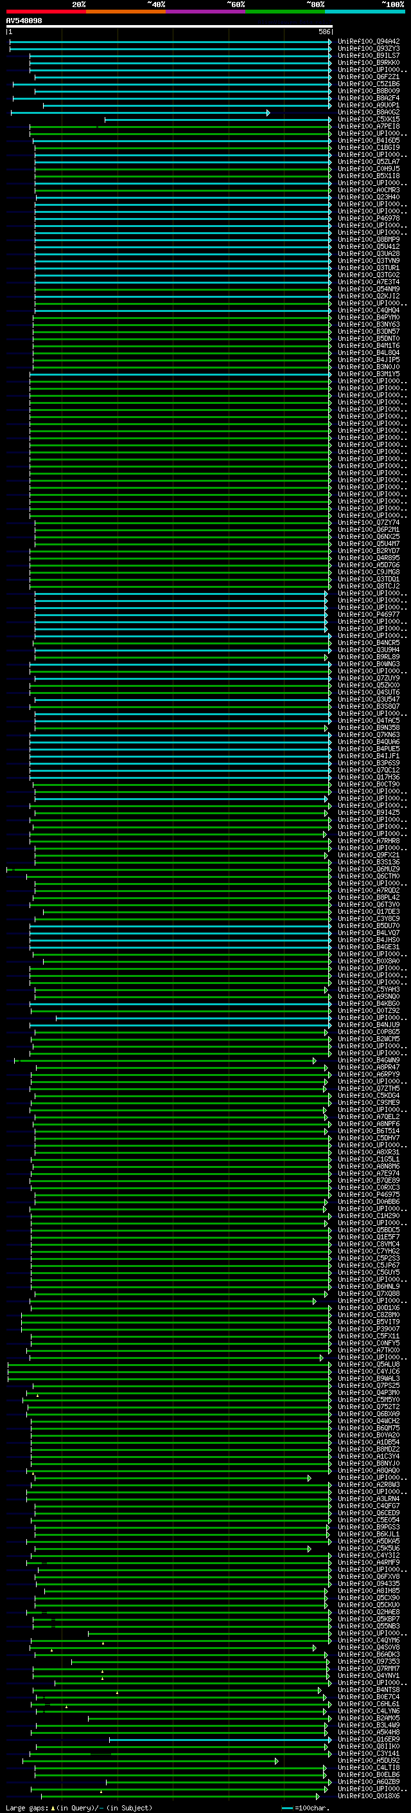Select the UniRef100_C5YAH3 label
This screenshot has height=1813, width=411.
pos(368,990)
